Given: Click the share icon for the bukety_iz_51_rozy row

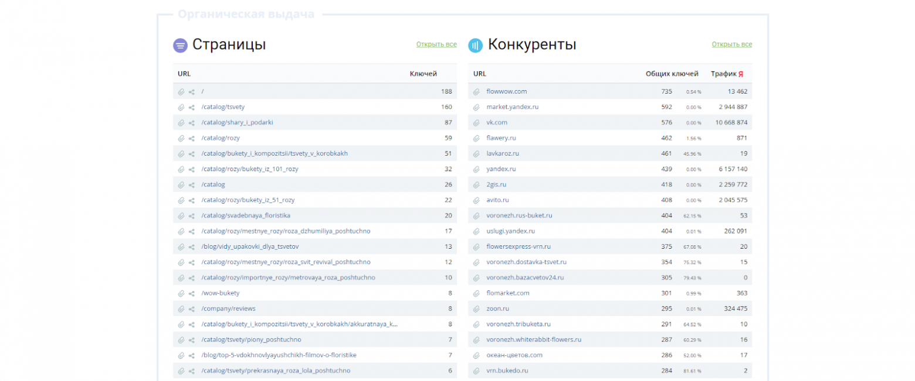Looking at the screenshot, I should pyautogui.click(x=192, y=200).
